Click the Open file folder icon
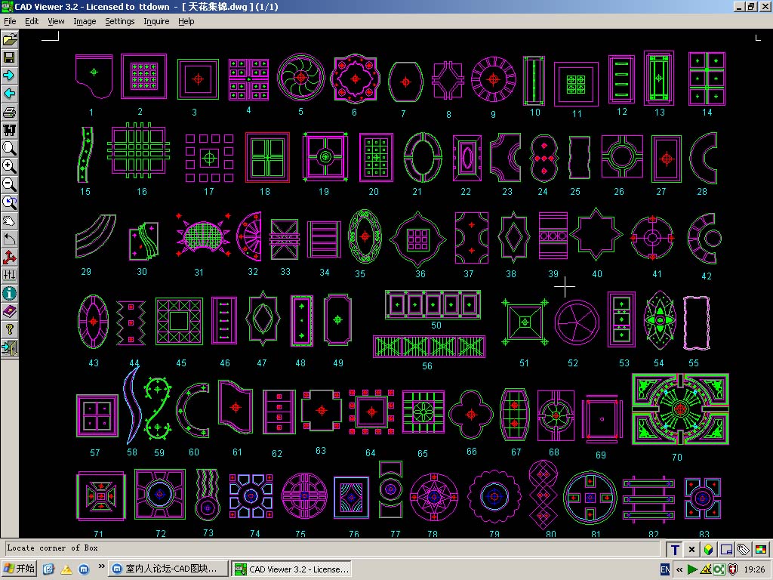 [x=10, y=39]
